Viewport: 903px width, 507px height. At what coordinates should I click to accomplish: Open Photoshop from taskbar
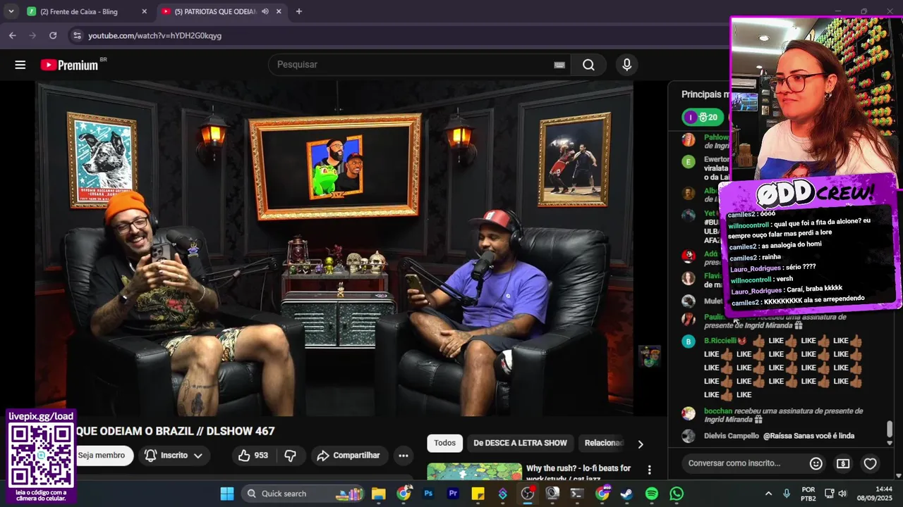coord(428,494)
